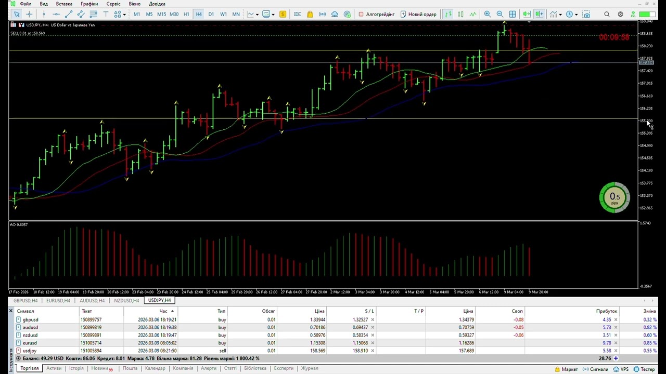
Task: Open Сигнали link in status bar
Action: pos(595,369)
